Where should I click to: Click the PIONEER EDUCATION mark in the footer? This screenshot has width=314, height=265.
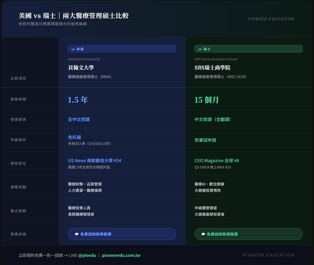(x=268, y=255)
